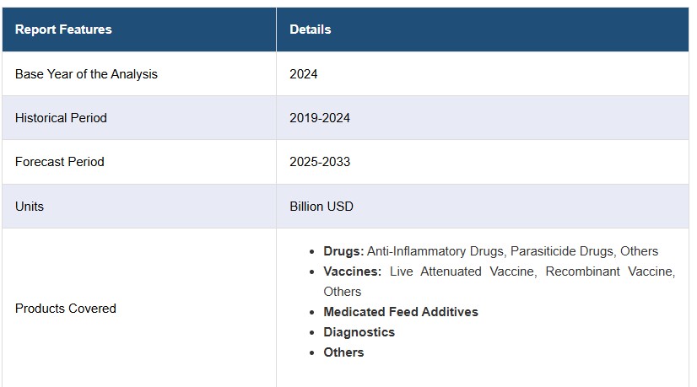Click the Products Covered row label
Viewport: 697px width, 387px height.
(65, 309)
